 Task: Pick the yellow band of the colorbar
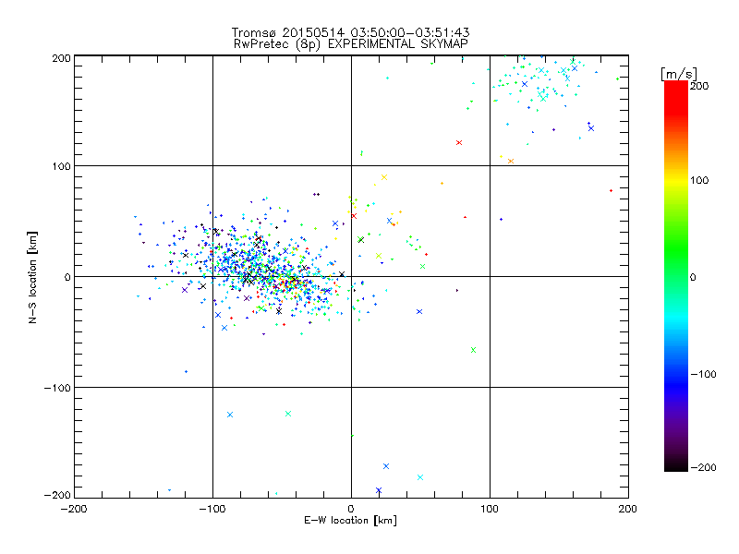click(x=676, y=180)
